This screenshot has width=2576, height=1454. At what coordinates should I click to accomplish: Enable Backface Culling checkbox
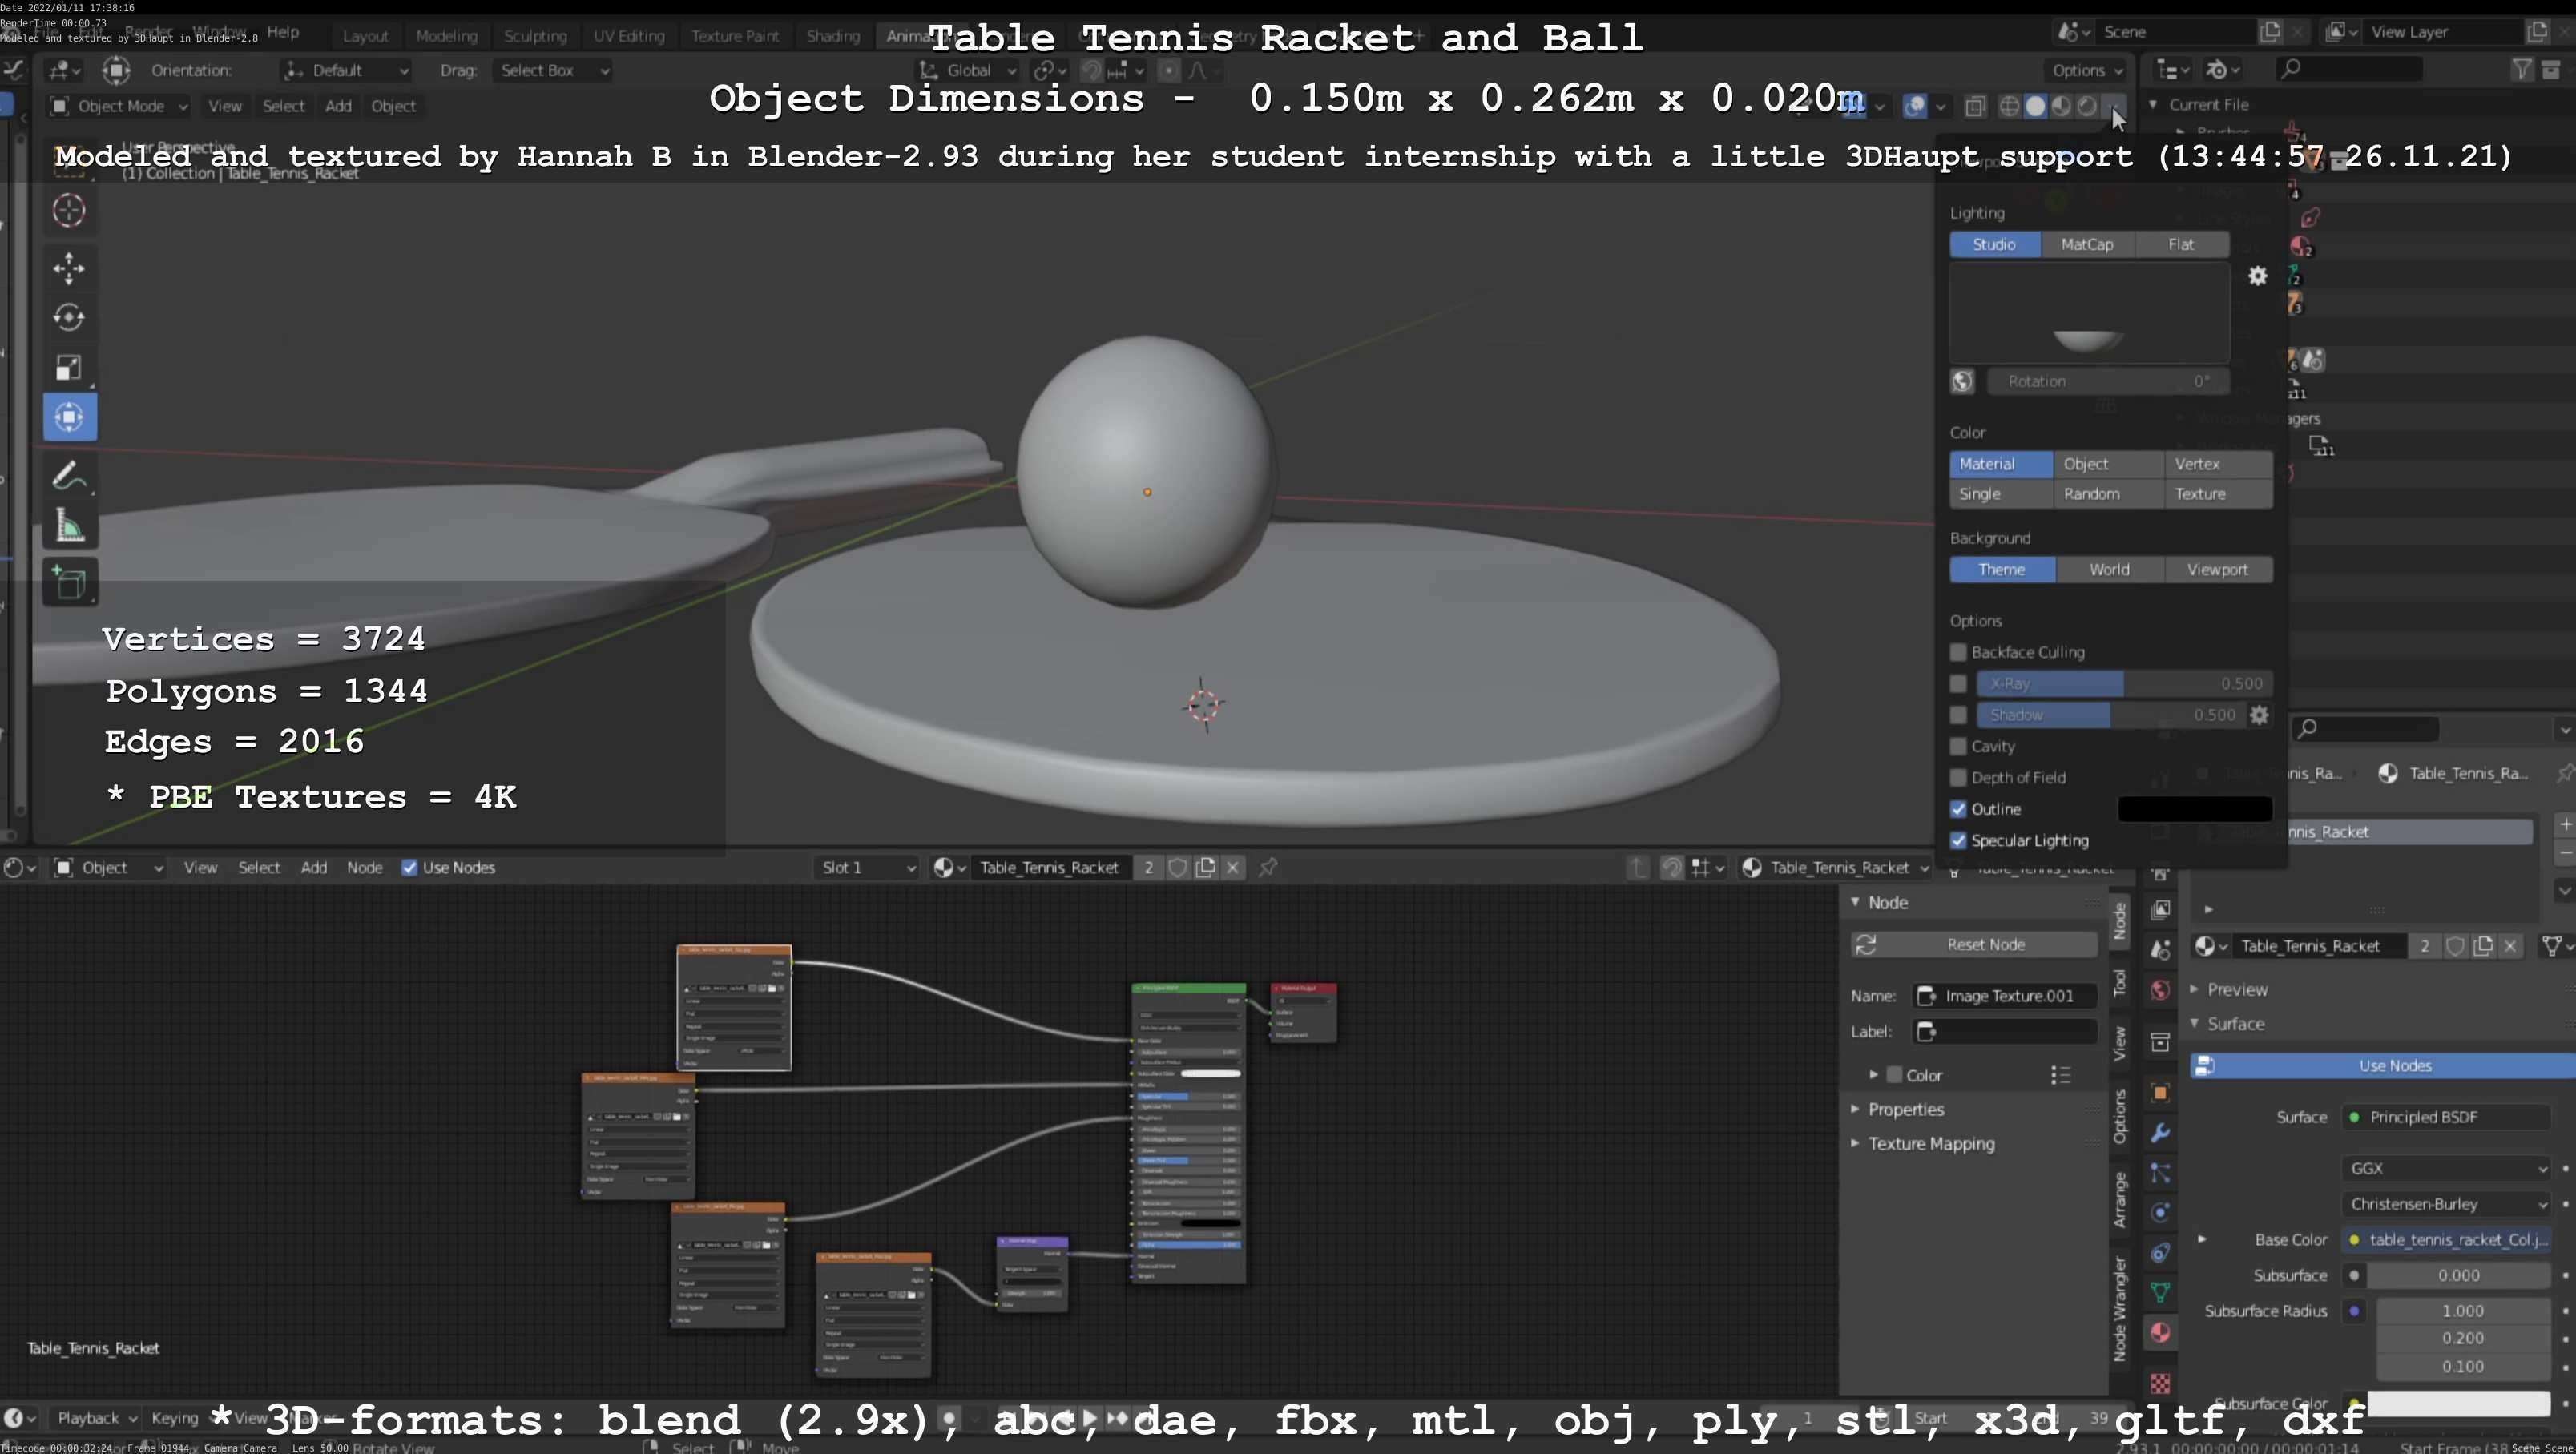[x=1958, y=652]
